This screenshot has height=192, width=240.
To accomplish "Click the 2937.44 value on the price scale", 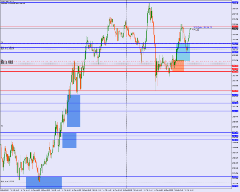I will click(x=235, y=14).
